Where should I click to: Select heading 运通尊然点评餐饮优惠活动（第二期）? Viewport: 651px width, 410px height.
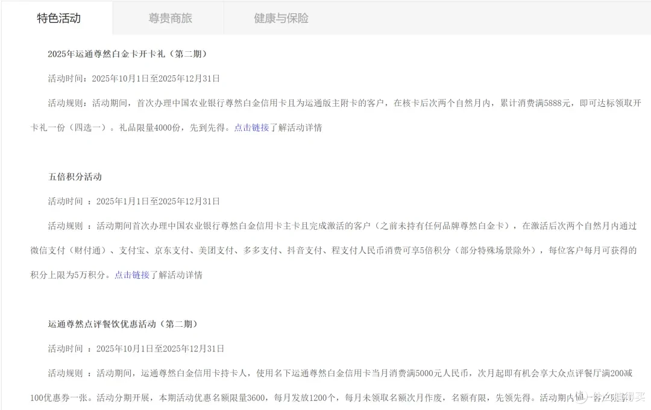tap(122, 324)
